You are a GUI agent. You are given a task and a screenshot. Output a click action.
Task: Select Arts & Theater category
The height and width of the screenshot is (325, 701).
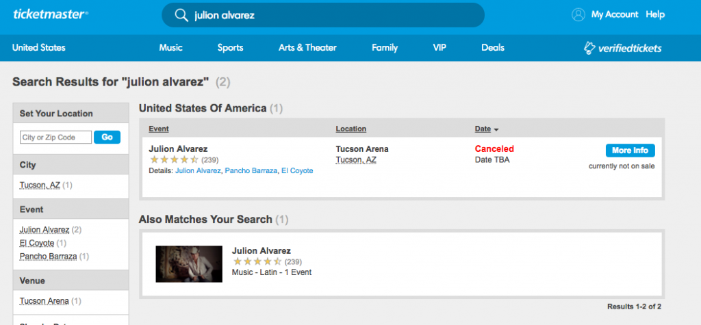click(x=307, y=48)
